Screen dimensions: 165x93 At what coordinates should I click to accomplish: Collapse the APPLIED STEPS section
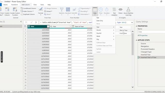click(x=136, y=40)
